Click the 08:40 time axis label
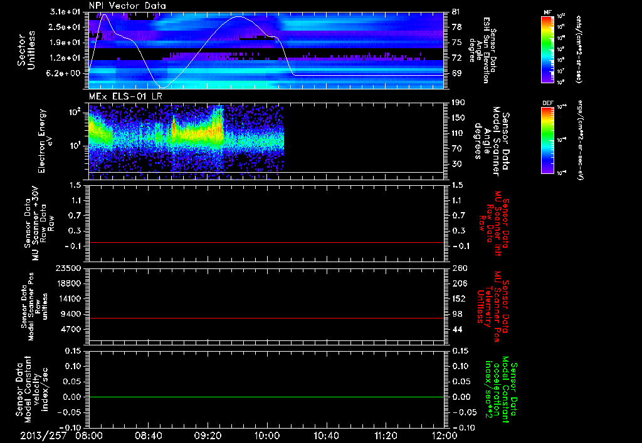Viewport: 642px width, 443px height. click(x=148, y=435)
